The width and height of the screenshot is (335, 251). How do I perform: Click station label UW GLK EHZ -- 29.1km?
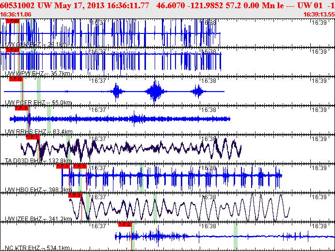tap(36, 45)
